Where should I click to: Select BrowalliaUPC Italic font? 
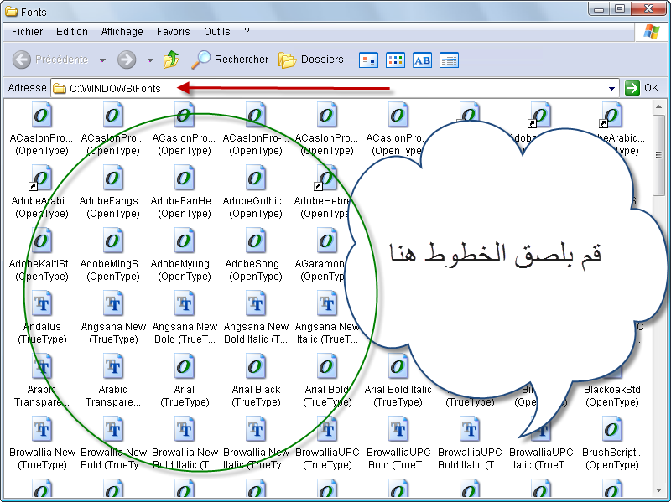click(x=541, y=442)
